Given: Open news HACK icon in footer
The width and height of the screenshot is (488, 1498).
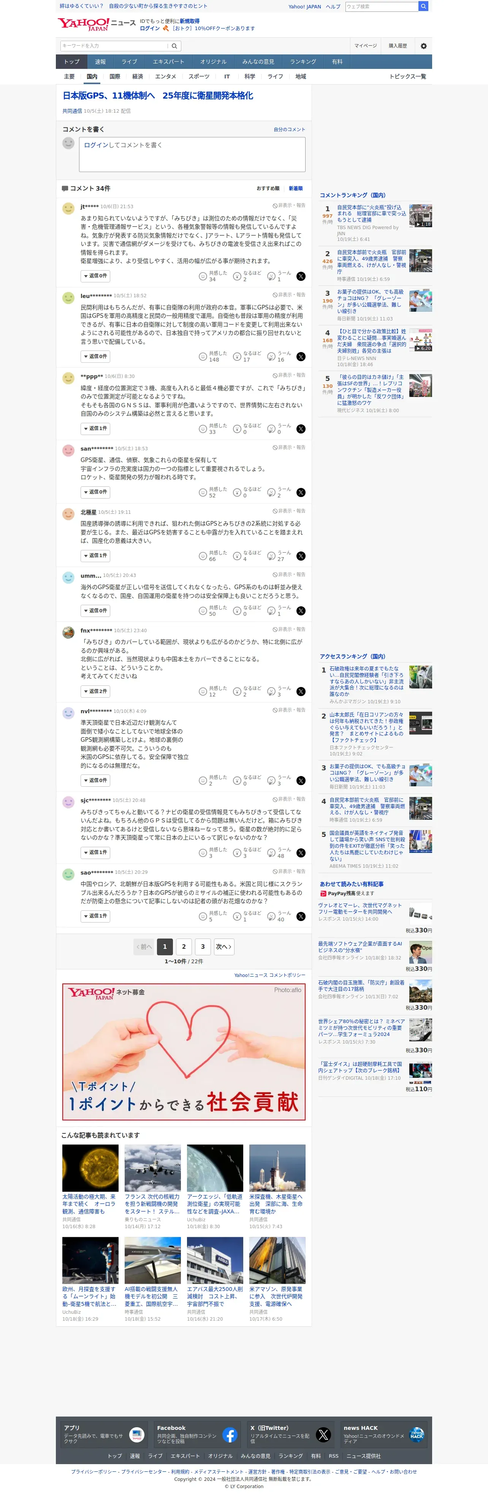Looking at the screenshot, I should click(417, 1434).
